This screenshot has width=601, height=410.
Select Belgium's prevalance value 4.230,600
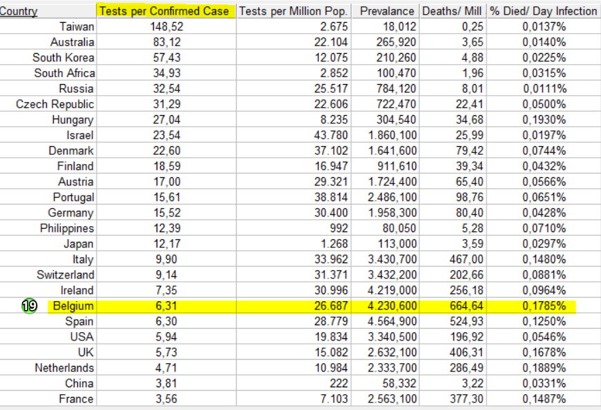pyautogui.click(x=392, y=306)
